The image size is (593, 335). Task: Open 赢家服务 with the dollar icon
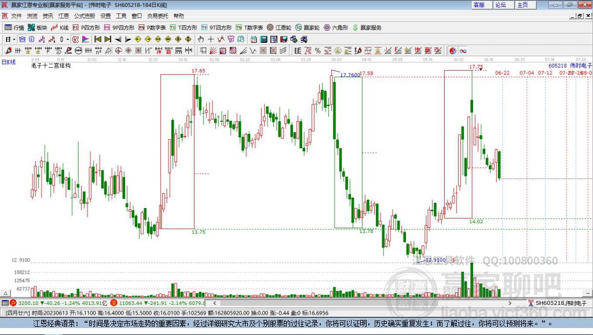click(x=367, y=28)
